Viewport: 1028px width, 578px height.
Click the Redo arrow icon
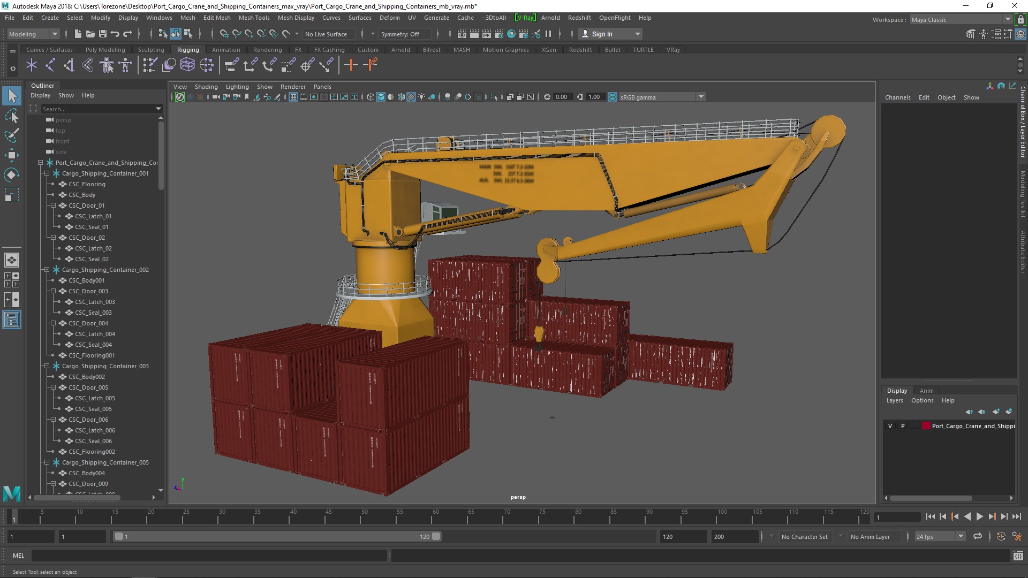(x=127, y=34)
